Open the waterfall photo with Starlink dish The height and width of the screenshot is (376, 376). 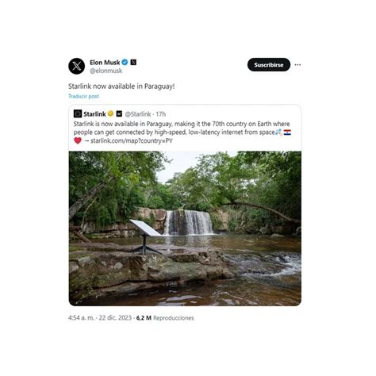pyautogui.click(x=185, y=228)
